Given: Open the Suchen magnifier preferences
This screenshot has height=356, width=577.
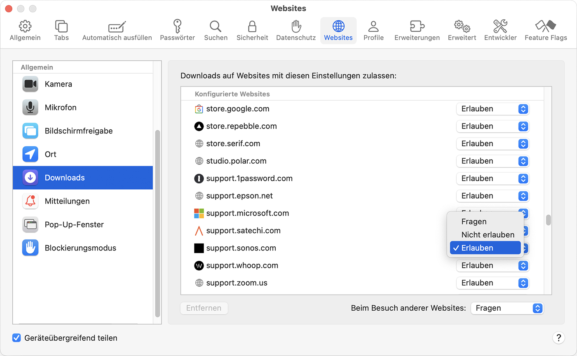Looking at the screenshot, I should point(216,30).
